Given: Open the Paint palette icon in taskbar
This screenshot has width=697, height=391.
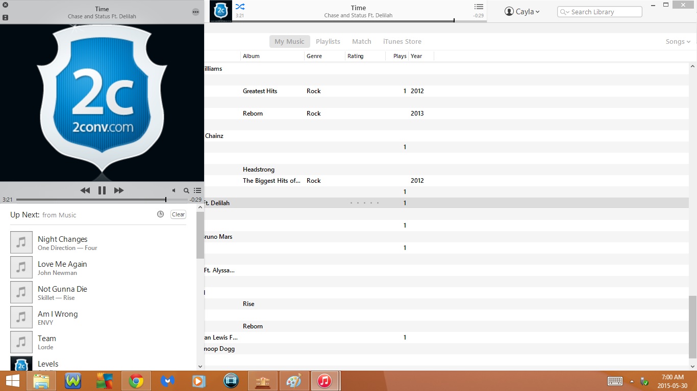Looking at the screenshot, I should (294, 381).
